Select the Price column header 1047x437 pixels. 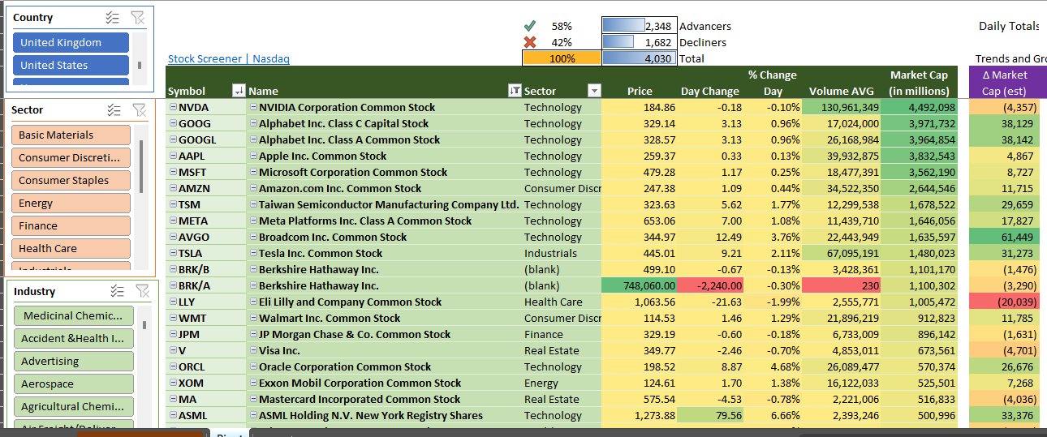point(640,91)
